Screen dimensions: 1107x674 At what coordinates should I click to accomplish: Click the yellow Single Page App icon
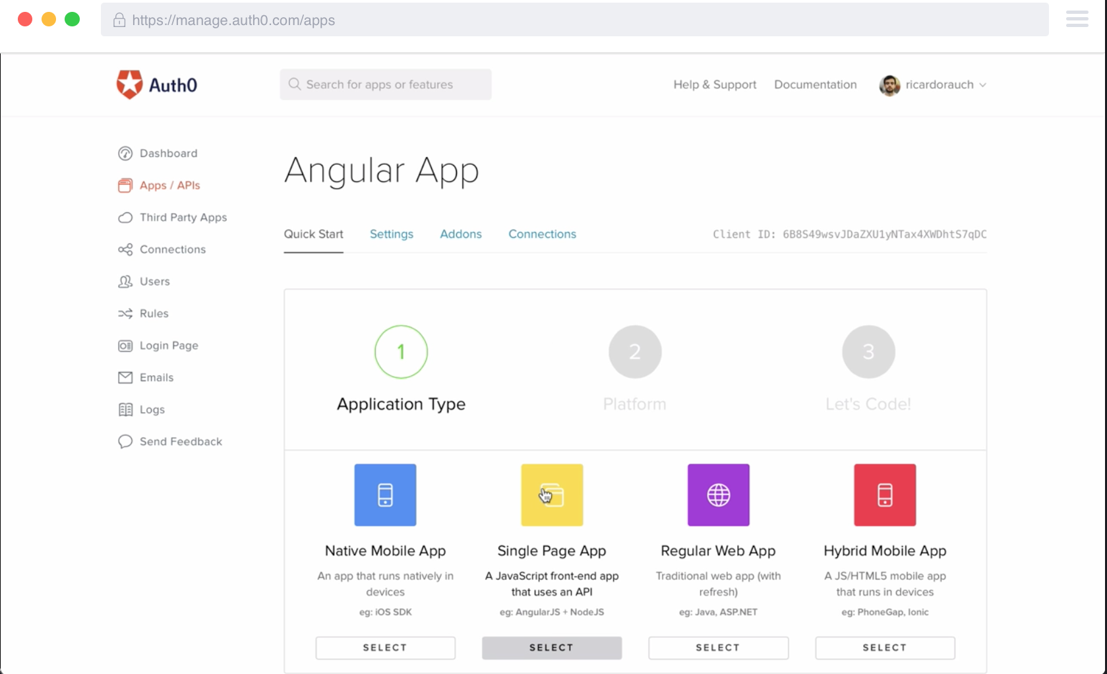(x=552, y=495)
